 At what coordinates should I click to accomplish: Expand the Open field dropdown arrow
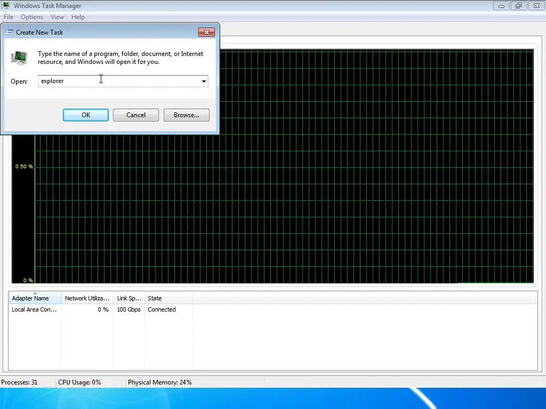tap(204, 81)
